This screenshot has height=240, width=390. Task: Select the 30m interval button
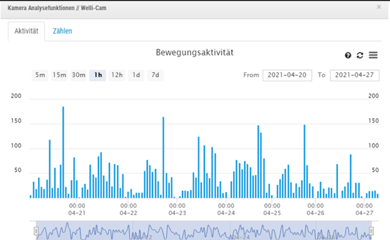(x=78, y=75)
